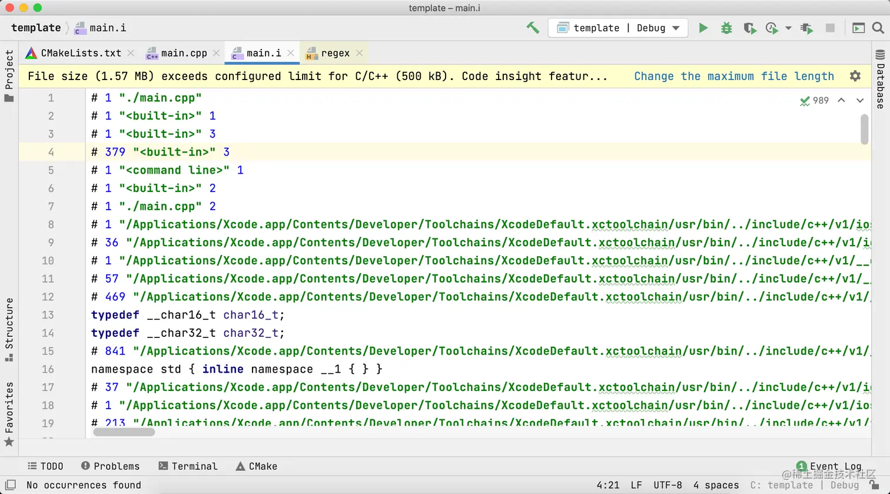This screenshot has height=494, width=890.
Task: Click the horizontal editor scrollbar thumb
Action: [124, 432]
